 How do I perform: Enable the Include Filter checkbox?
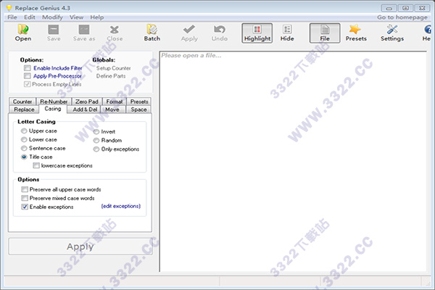[28, 68]
